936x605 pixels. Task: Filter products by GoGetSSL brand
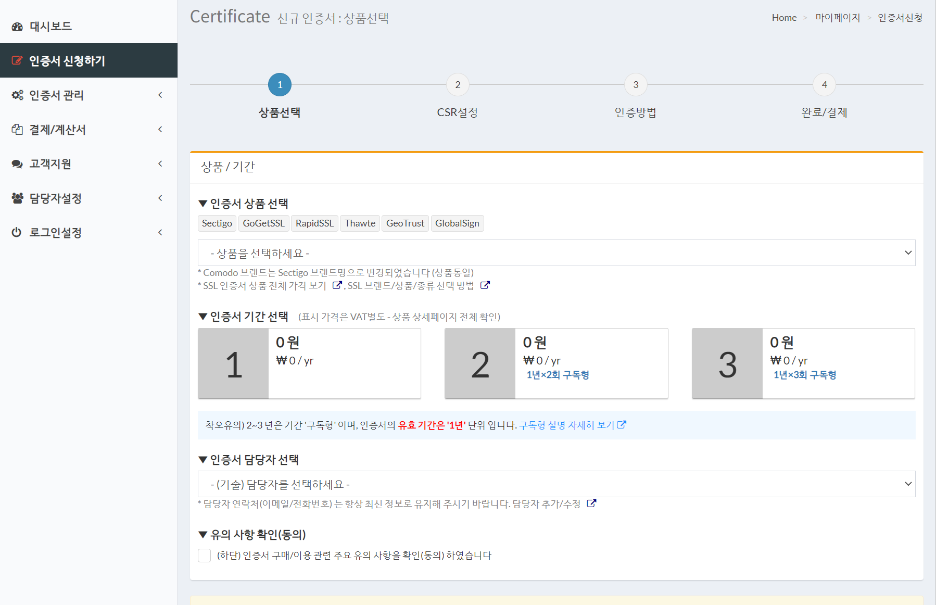263,223
